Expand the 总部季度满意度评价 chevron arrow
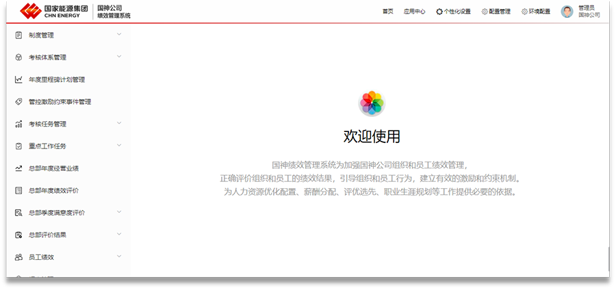The height and width of the screenshot is (290, 616). click(x=119, y=213)
